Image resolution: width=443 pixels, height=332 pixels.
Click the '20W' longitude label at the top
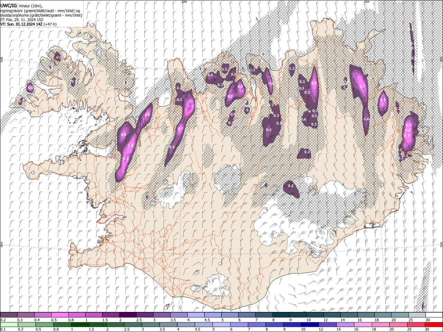point(184,2)
